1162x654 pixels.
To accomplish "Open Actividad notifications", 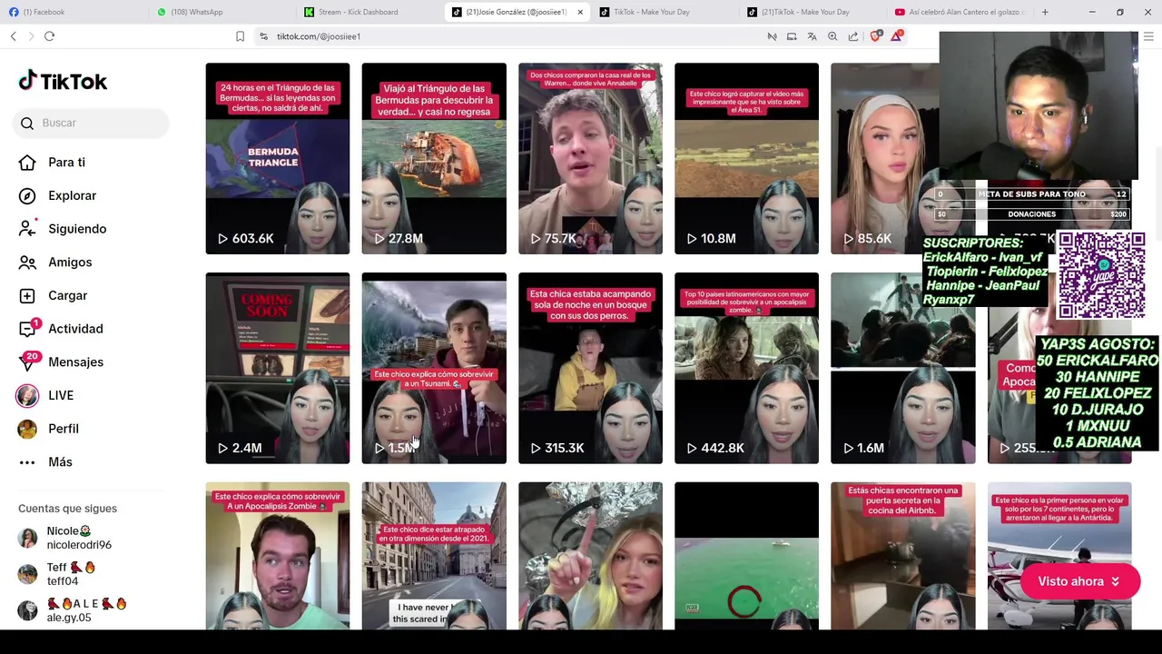I will tap(75, 329).
